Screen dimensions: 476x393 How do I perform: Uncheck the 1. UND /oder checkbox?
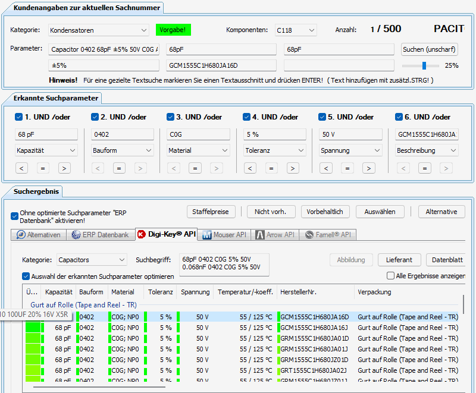tap(18, 117)
